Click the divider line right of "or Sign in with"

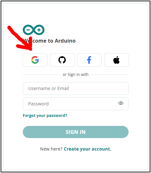pos(110,74)
